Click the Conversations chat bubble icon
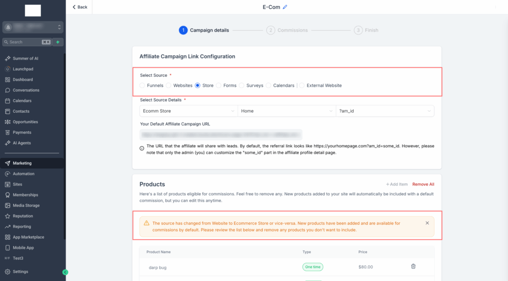 click(x=7, y=90)
